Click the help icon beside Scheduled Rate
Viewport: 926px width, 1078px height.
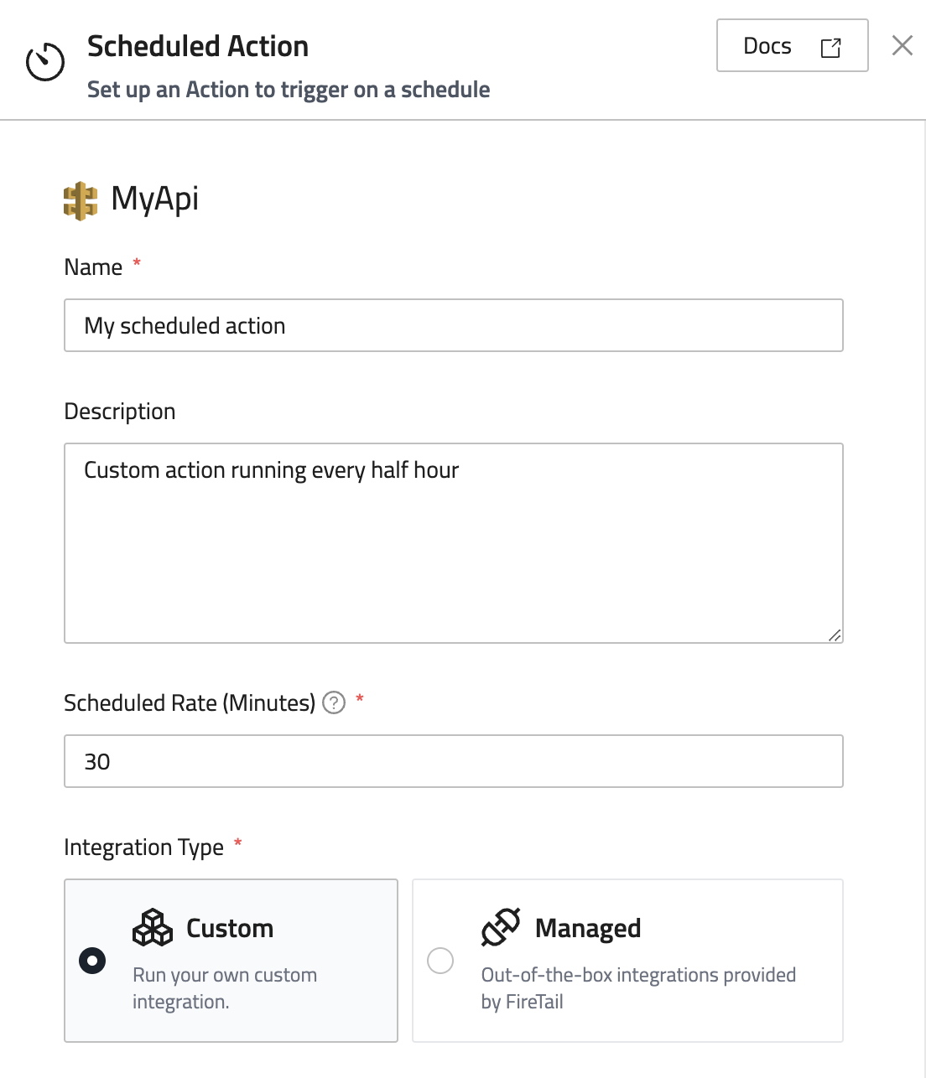click(334, 702)
